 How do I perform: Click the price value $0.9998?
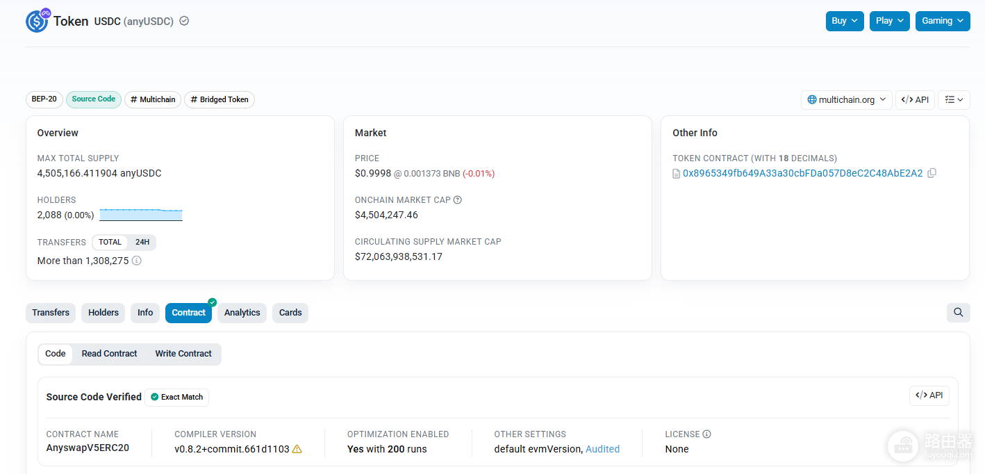(x=373, y=173)
